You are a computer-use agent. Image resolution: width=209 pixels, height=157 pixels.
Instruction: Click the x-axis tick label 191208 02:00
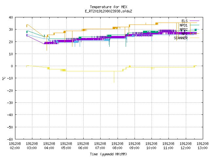(x=15, y=146)
